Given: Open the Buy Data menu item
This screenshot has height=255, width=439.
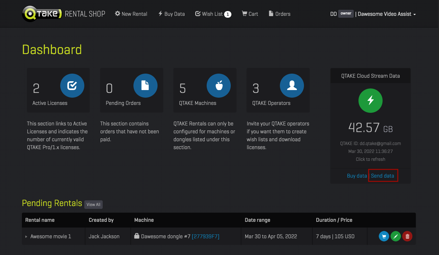Looking at the screenshot, I should 171,14.
